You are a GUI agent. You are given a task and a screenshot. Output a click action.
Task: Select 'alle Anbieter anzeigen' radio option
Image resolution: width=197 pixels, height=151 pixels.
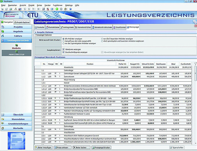point(63,39)
